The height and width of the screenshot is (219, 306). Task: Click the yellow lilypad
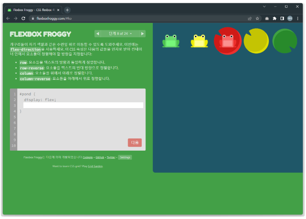tap(256, 41)
